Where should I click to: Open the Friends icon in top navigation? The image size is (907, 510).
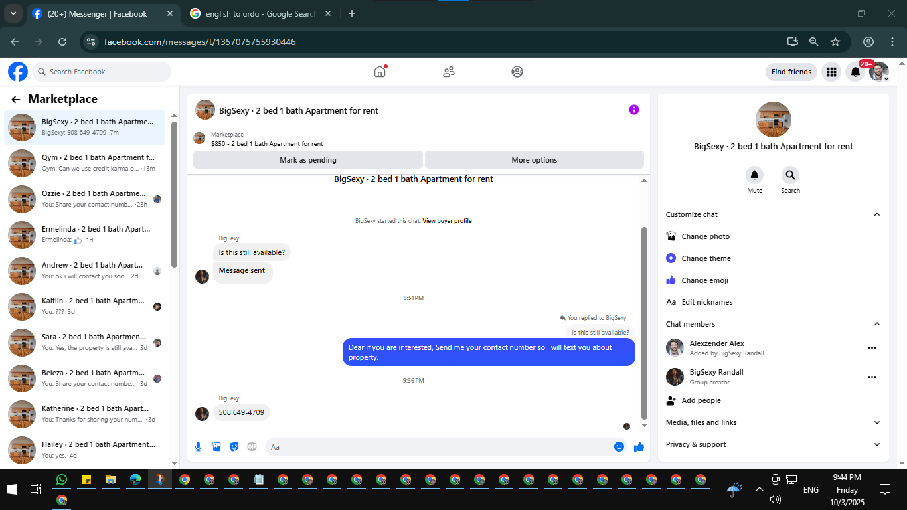click(x=449, y=72)
